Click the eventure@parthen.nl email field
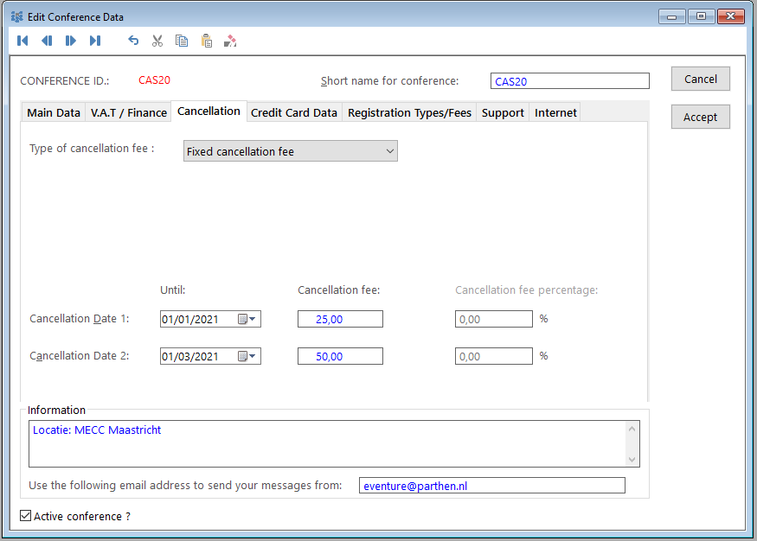 pyautogui.click(x=492, y=486)
